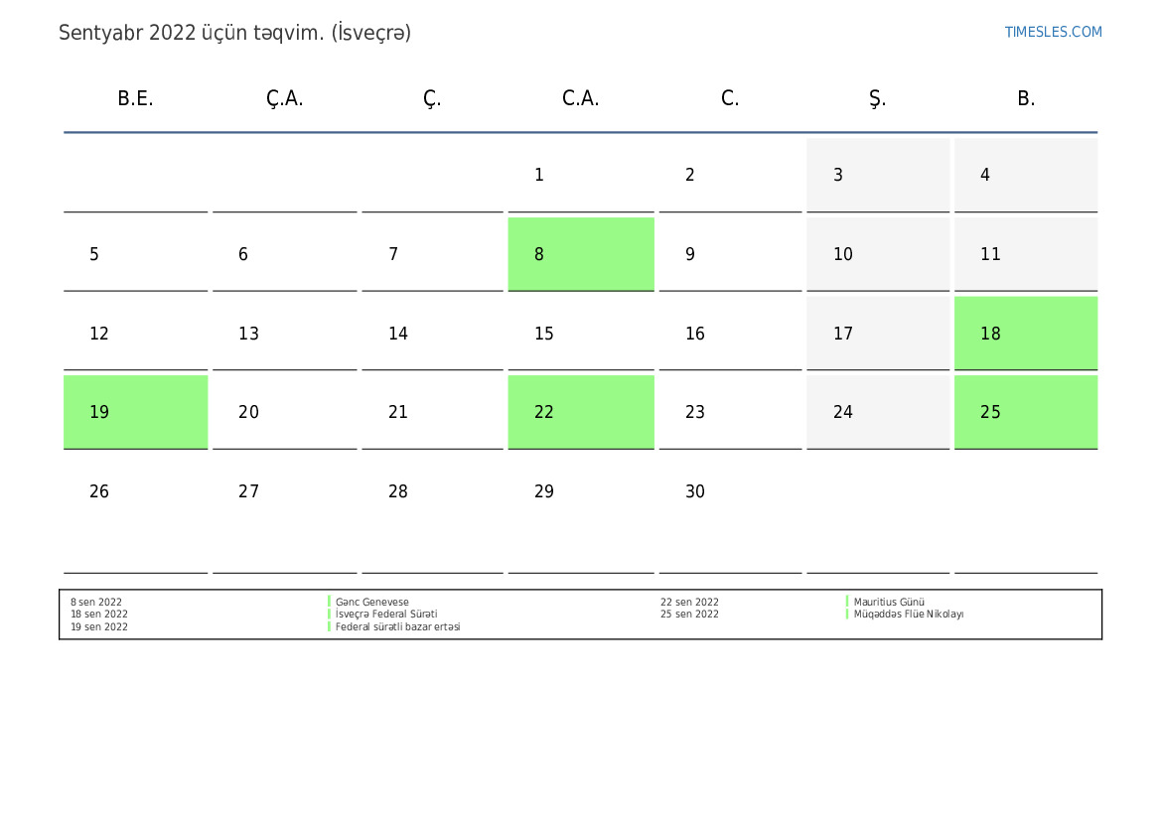Image resolution: width=1161 pixels, height=821 pixels.
Task: Click the 'Gənc Genevese' holiday legend entry
Action: coord(372,602)
